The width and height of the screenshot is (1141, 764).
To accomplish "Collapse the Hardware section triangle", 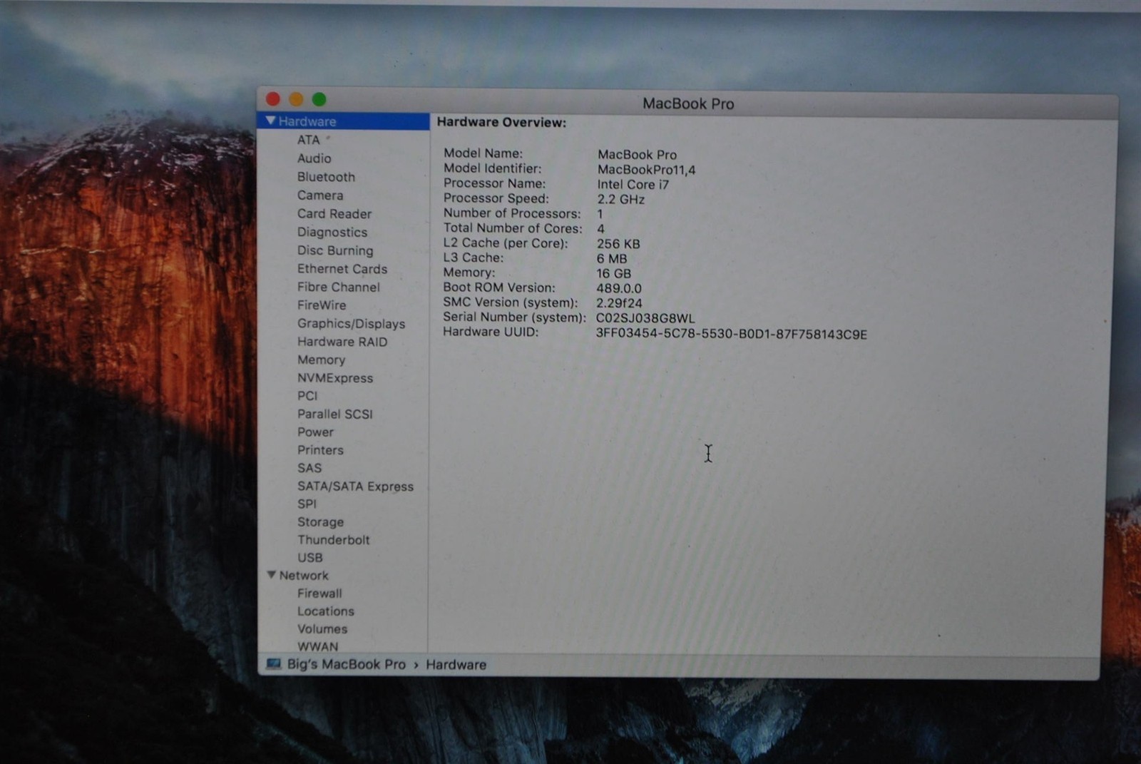I will [270, 121].
